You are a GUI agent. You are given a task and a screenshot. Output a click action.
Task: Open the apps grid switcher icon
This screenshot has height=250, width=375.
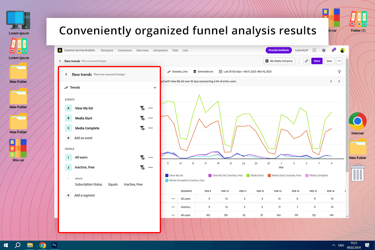click(314, 50)
